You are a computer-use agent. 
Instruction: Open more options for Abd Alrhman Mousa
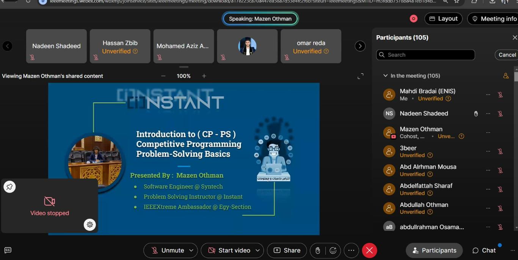(488, 170)
